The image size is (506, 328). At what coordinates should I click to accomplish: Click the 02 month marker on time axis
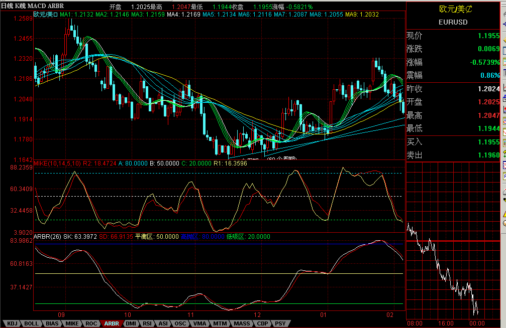[390, 315]
